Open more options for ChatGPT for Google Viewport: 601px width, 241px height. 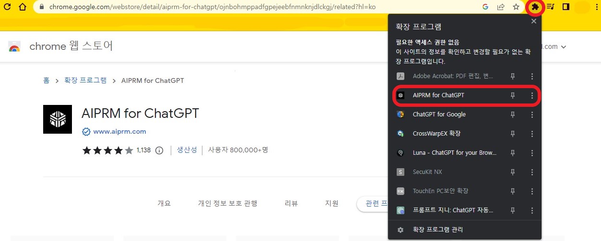click(532, 115)
